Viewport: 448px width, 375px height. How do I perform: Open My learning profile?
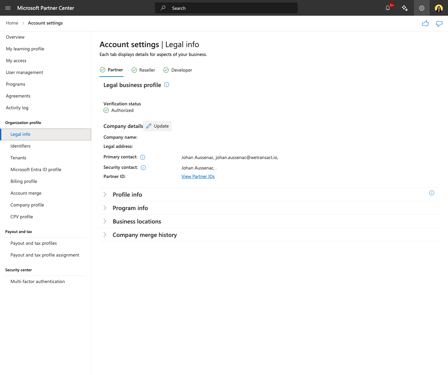click(x=25, y=49)
